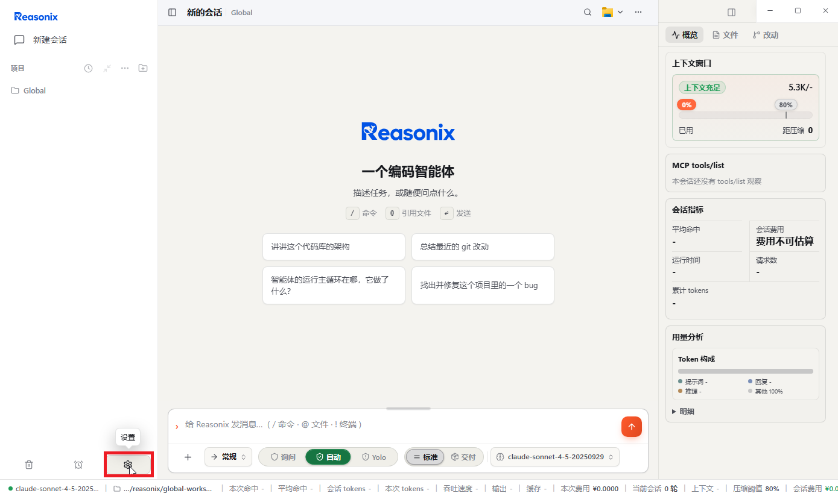838x496 pixels.
Task: Focus the 给 Reasonix 发消息 input field
Action: click(398, 425)
